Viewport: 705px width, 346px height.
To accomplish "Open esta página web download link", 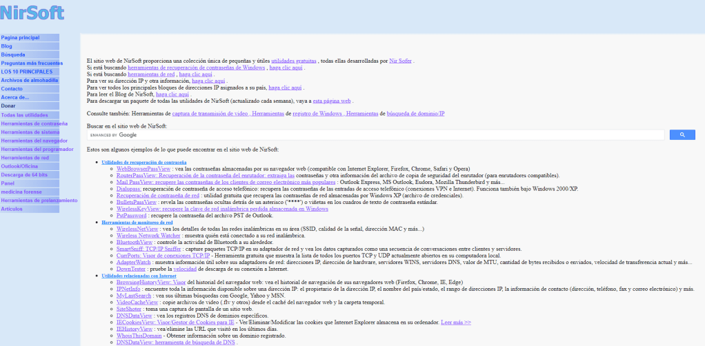I will point(332,101).
